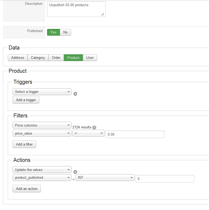Open the INT type dropdown
Viewport: 209px width, 210px height.
tap(105, 178)
